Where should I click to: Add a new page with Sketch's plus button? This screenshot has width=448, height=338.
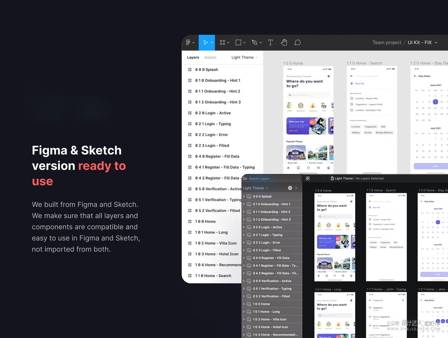click(290, 188)
